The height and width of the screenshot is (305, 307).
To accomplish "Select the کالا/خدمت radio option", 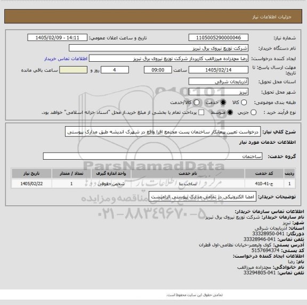I will click(196, 102).
